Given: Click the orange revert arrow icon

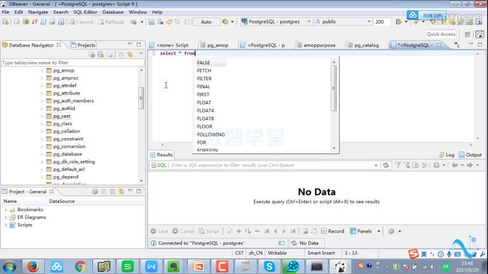Looking at the screenshot, I should coord(169,22).
